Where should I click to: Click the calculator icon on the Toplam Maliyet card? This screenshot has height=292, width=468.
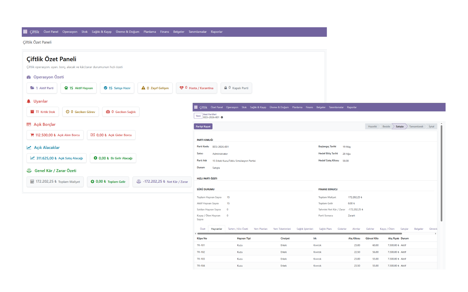pos(32,182)
